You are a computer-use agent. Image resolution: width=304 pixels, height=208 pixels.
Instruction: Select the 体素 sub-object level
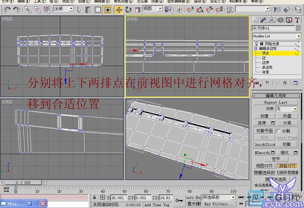click(265, 72)
